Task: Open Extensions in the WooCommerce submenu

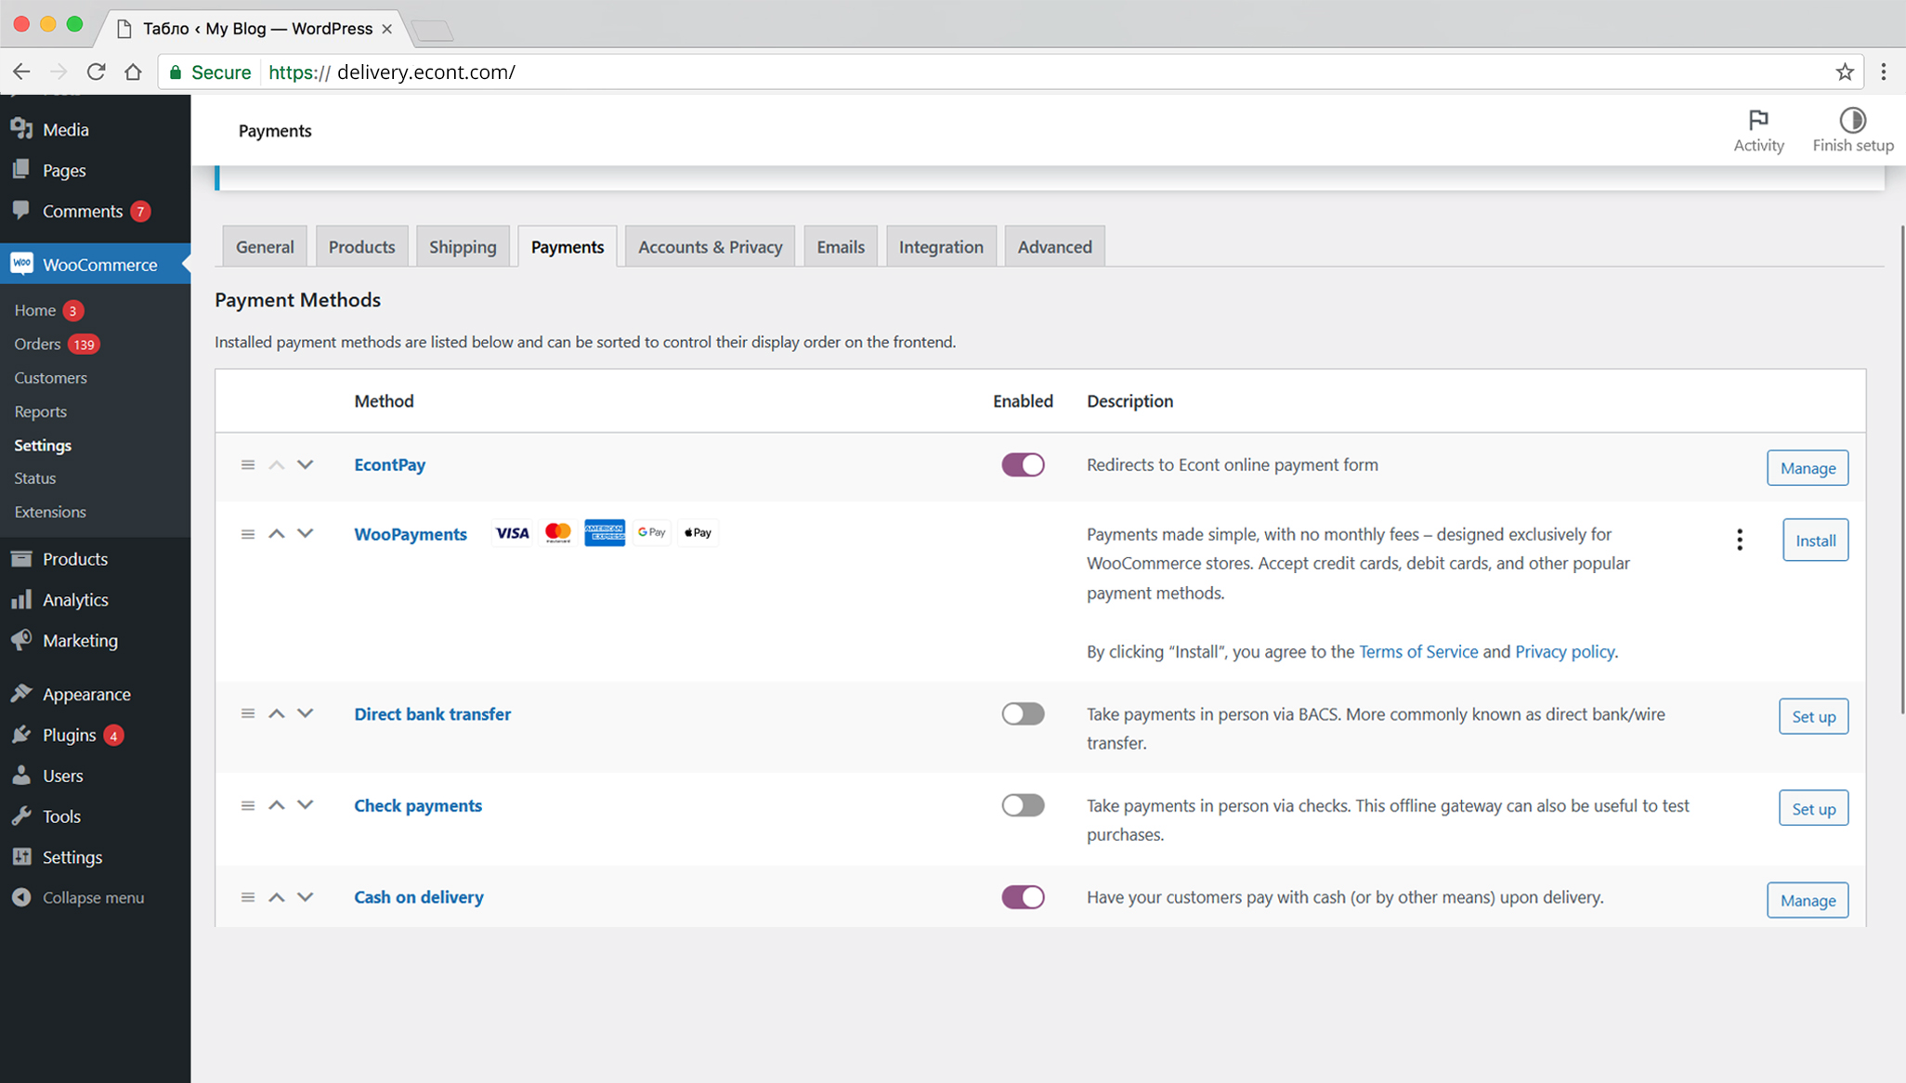Action: [49, 512]
